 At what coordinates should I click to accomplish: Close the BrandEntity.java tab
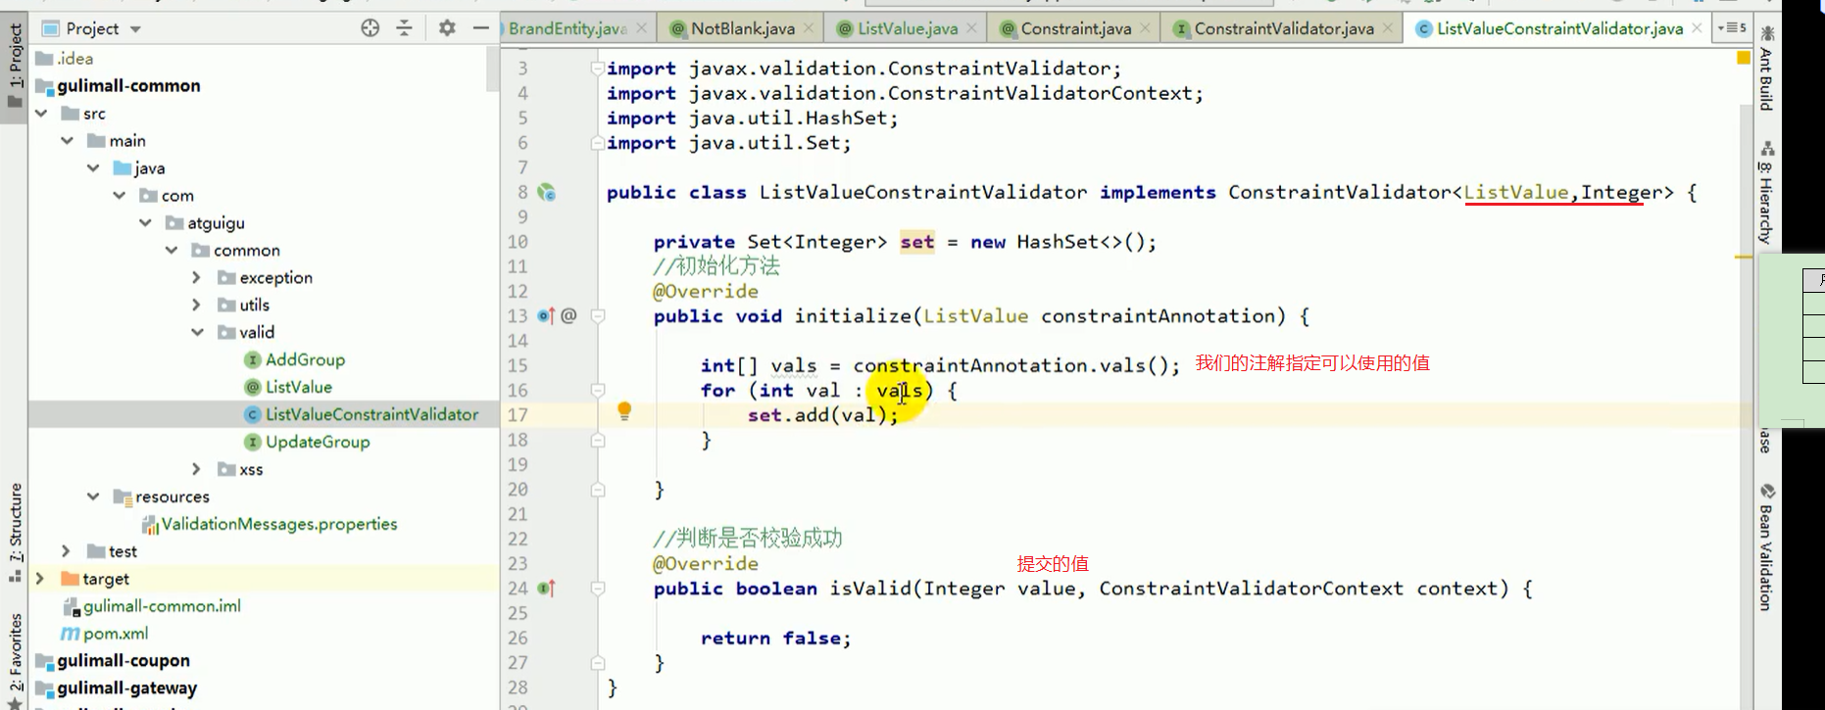(x=642, y=28)
